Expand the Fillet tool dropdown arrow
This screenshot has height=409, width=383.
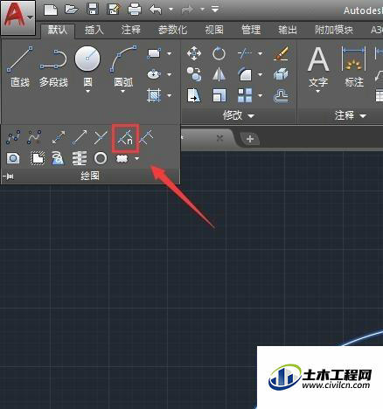click(x=261, y=74)
